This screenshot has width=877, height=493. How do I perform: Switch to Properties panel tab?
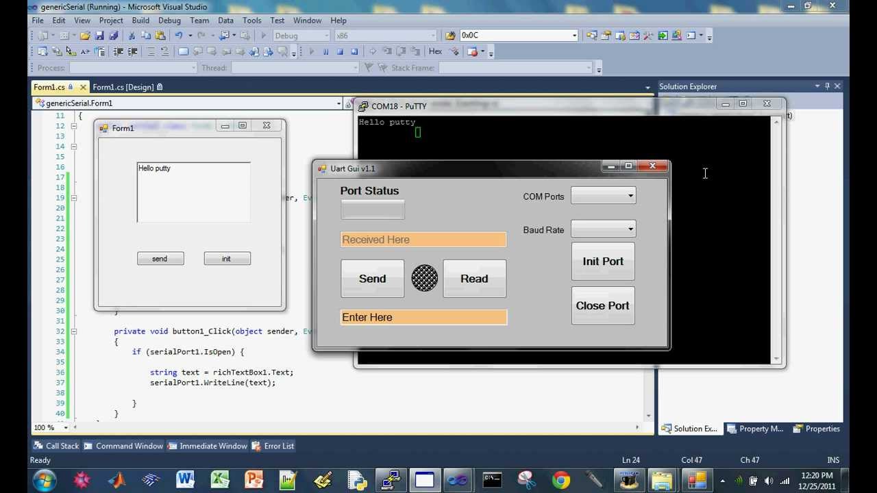pyautogui.click(x=817, y=429)
